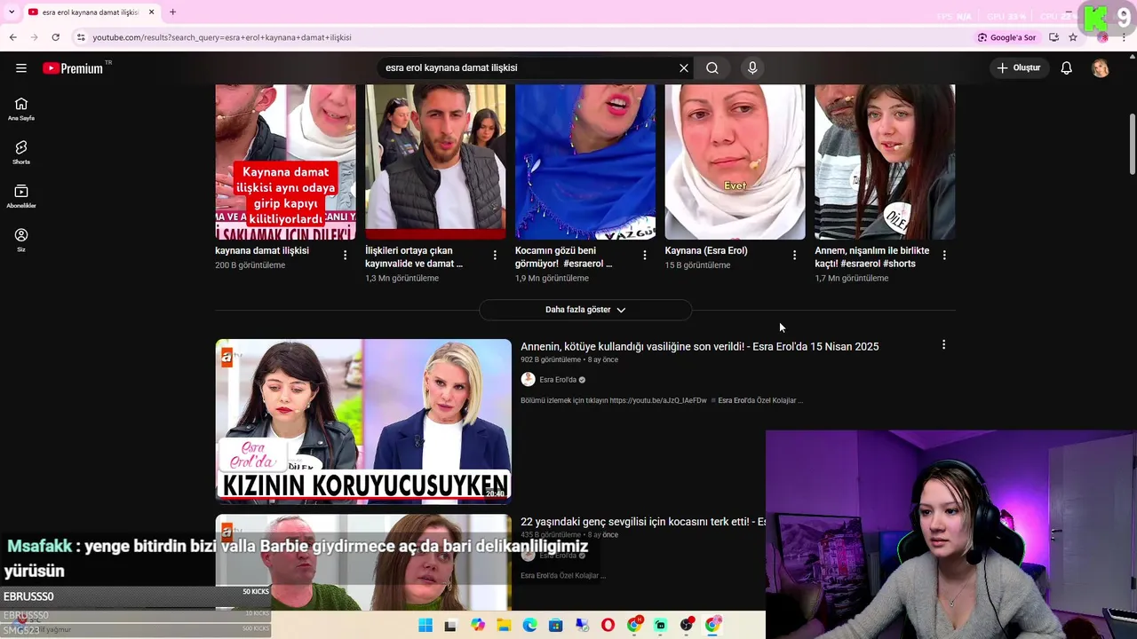The width and height of the screenshot is (1137, 639).
Task: Open options for Kaynana (Esra Erol) short
Action: (x=795, y=256)
